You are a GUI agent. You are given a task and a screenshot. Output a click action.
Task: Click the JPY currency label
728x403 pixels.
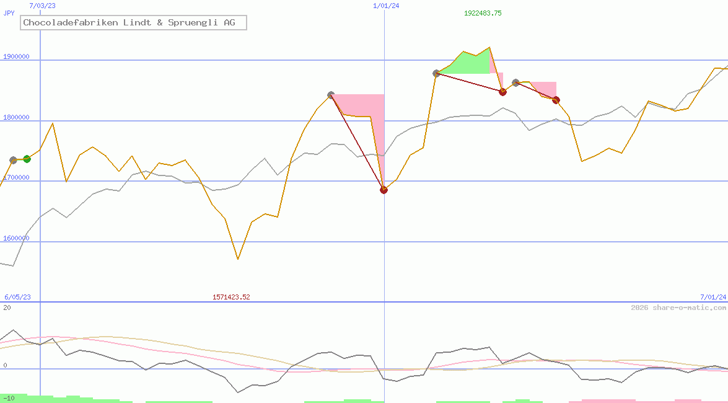pos(9,13)
